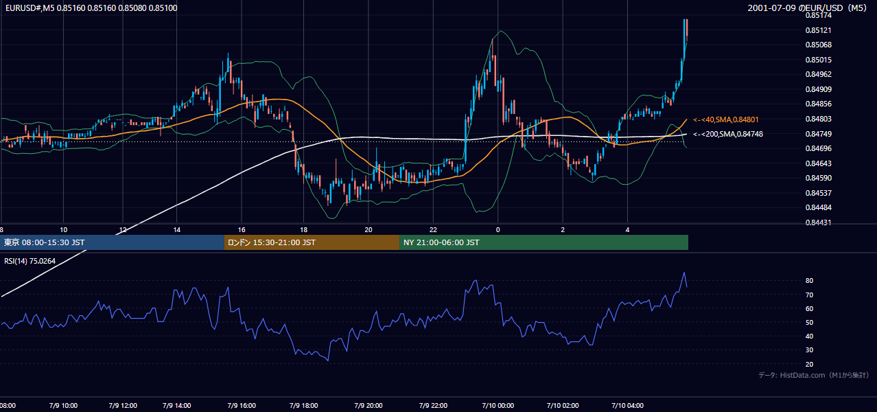Screen dimensions: 877x412
Task: Click the '7/9 18:00' bottom time label
Action: coord(302,405)
